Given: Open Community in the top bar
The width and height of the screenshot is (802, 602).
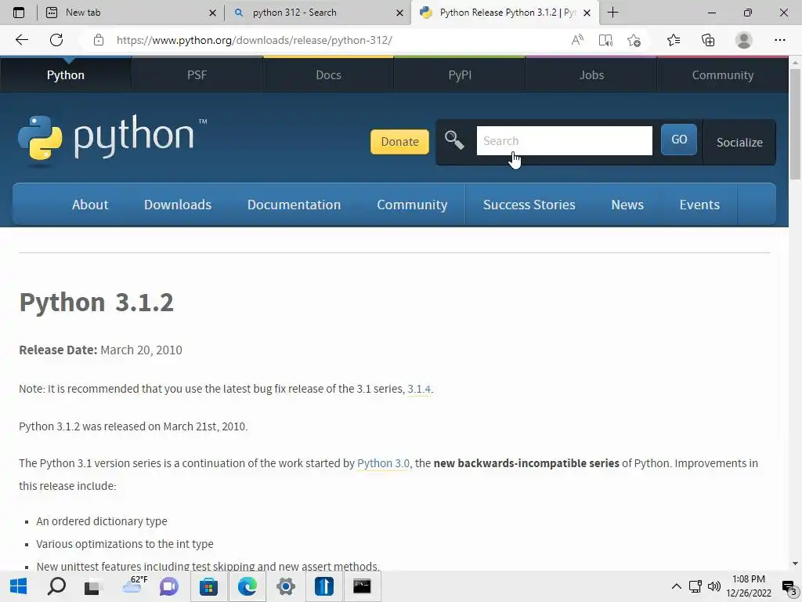Looking at the screenshot, I should [723, 74].
